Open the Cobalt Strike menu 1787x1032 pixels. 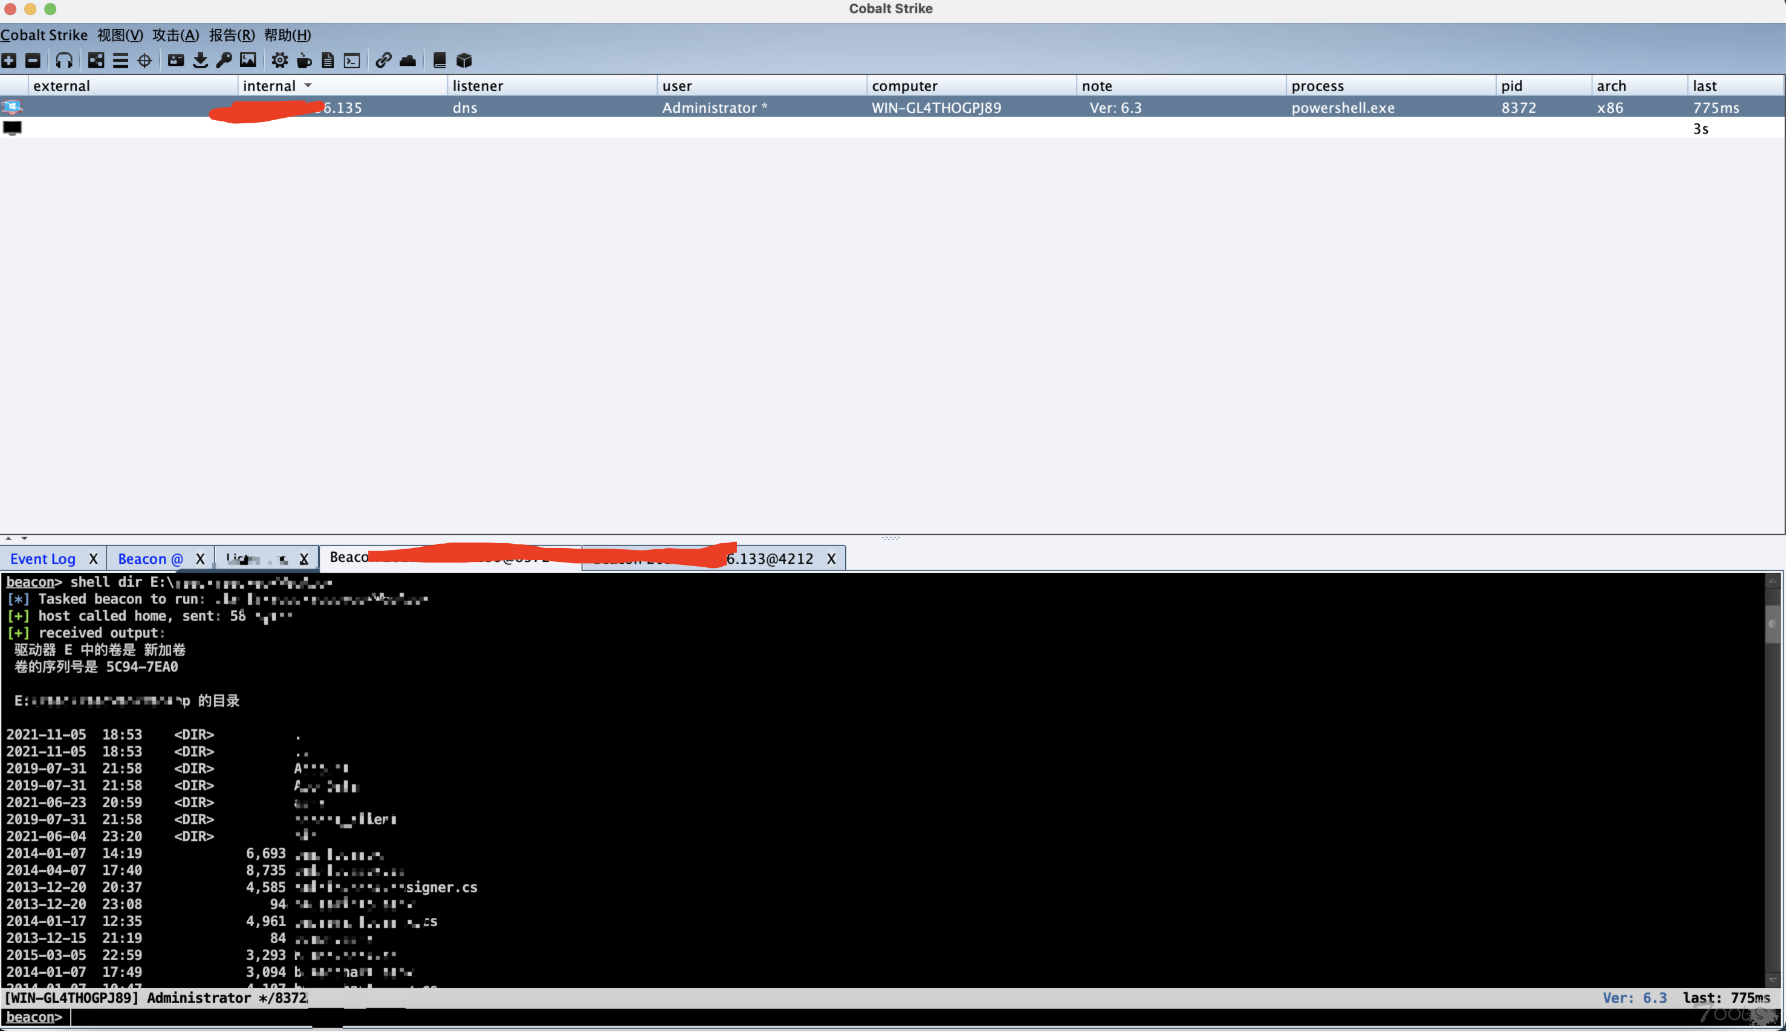tap(44, 34)
